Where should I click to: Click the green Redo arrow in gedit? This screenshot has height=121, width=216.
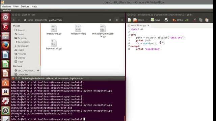(187, 20)
